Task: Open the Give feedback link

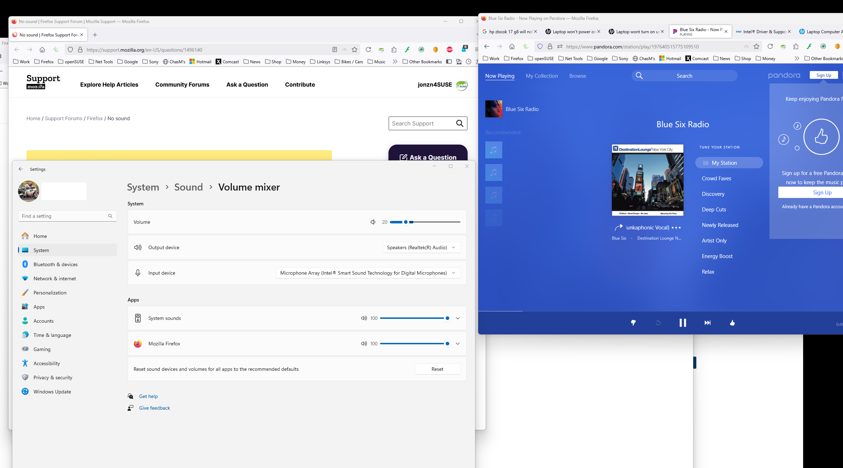Action: point(154,408)
